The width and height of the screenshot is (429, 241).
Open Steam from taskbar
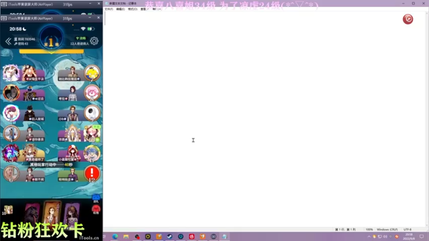[x=169, y=236]
